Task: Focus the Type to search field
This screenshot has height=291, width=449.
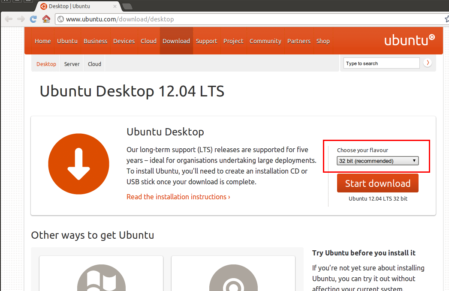Action: (381, 63)
